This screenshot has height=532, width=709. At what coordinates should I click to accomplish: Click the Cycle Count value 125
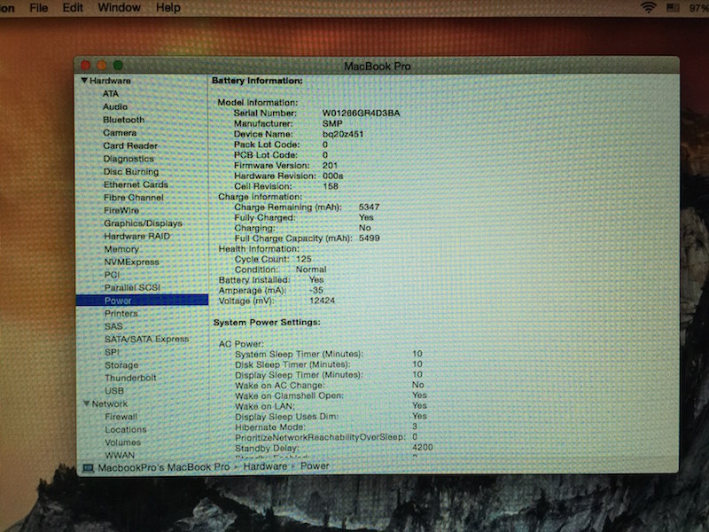point(304,259)
